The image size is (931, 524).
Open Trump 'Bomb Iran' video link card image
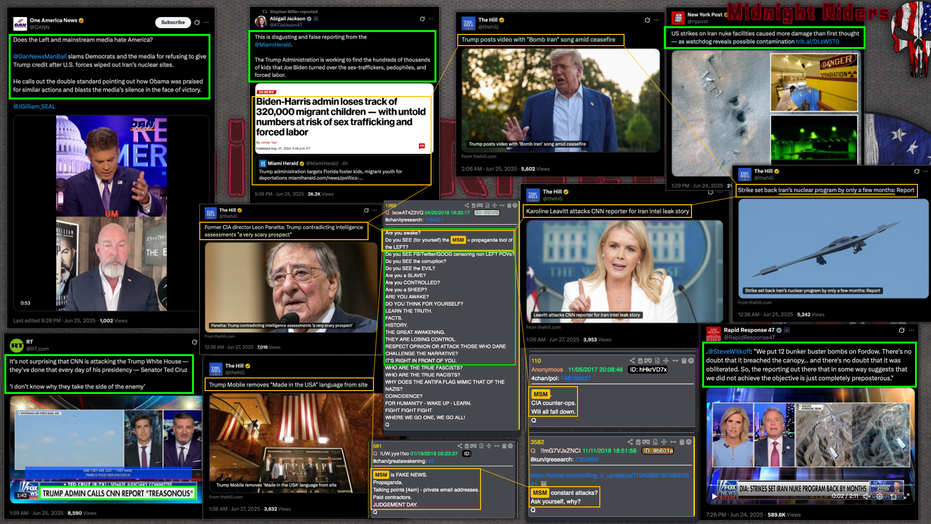tap(561, 100)
